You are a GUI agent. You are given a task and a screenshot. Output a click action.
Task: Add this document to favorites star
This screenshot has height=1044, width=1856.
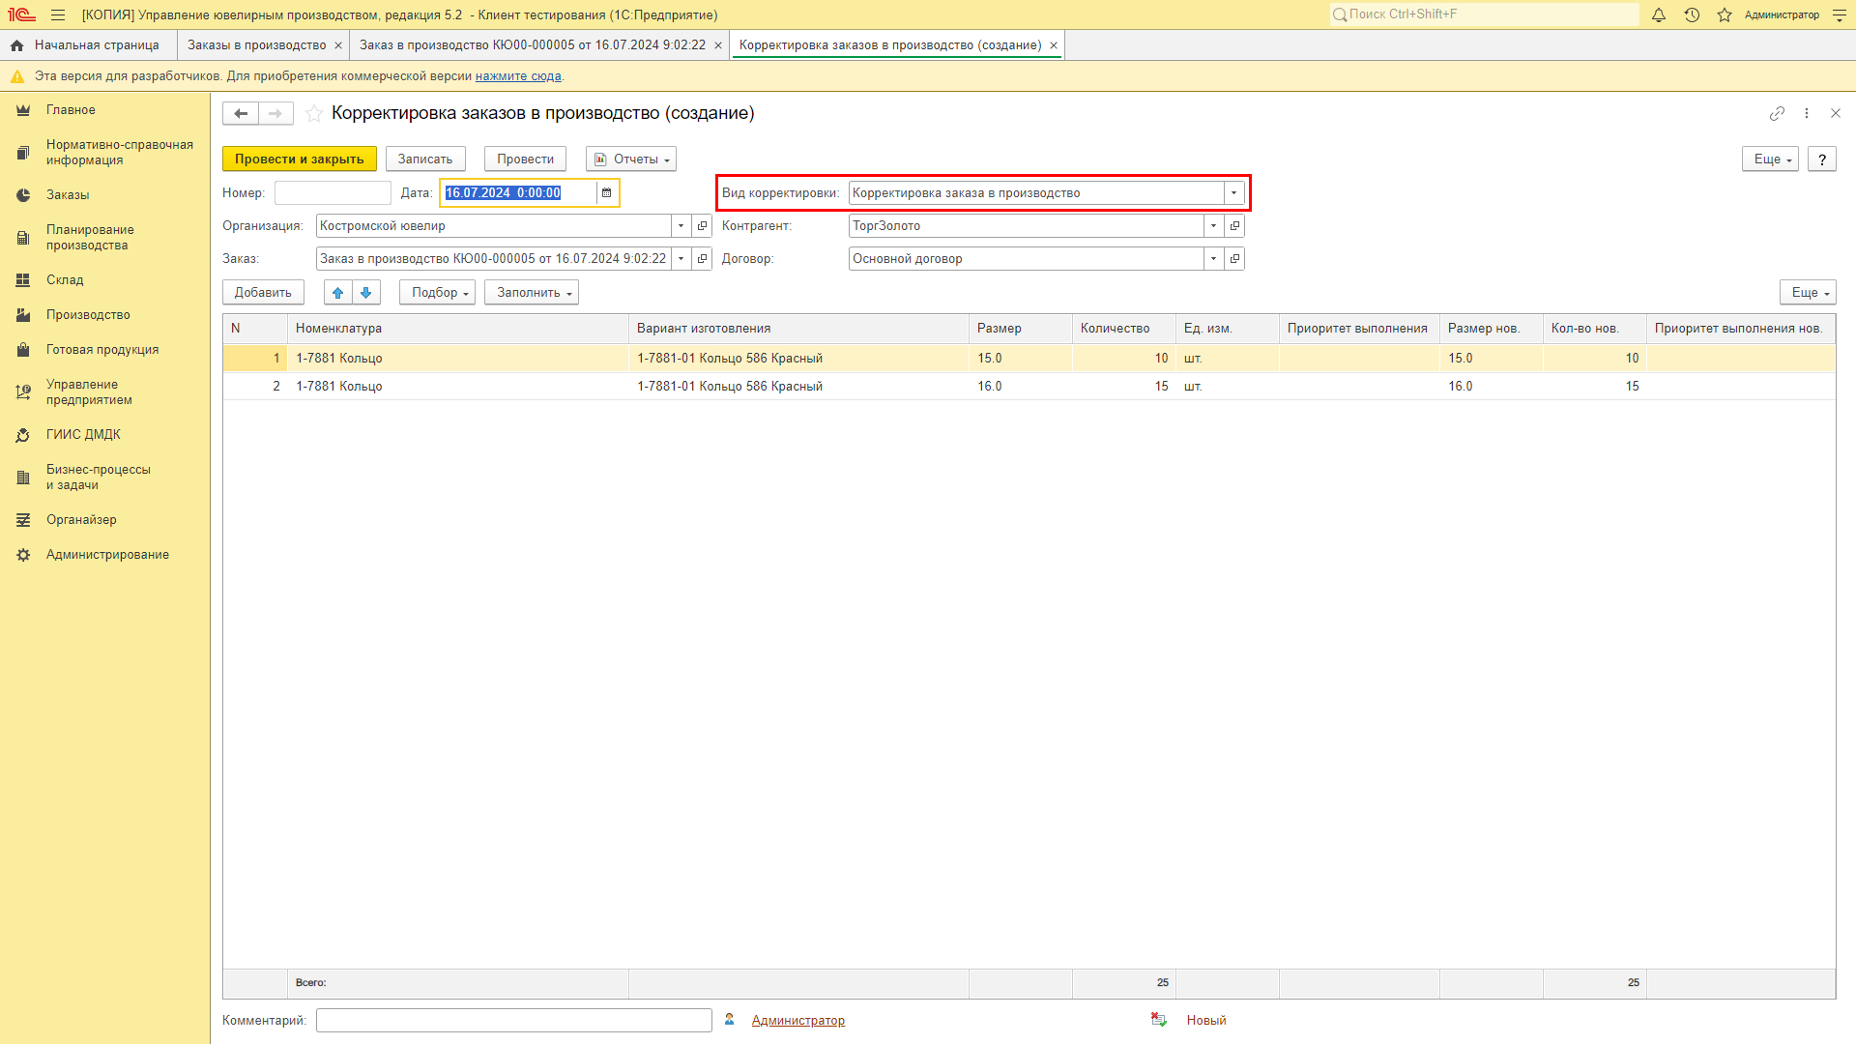(x=314, y=113)
